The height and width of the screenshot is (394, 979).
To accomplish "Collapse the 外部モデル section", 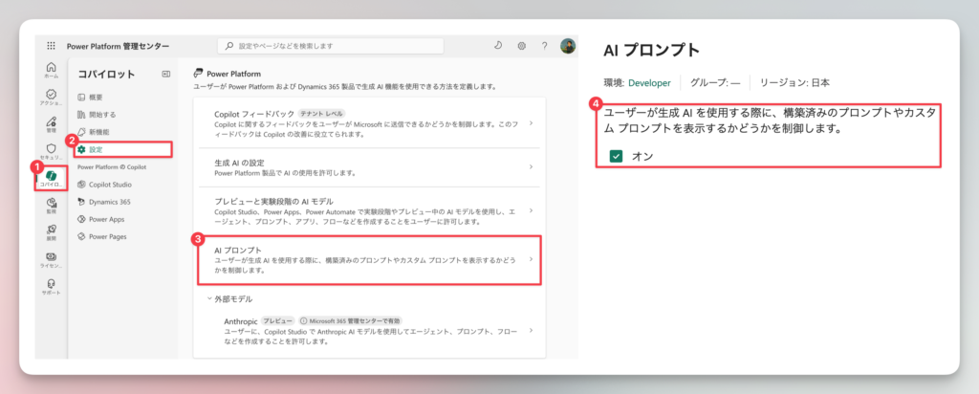I will click(x=209, y=297).
